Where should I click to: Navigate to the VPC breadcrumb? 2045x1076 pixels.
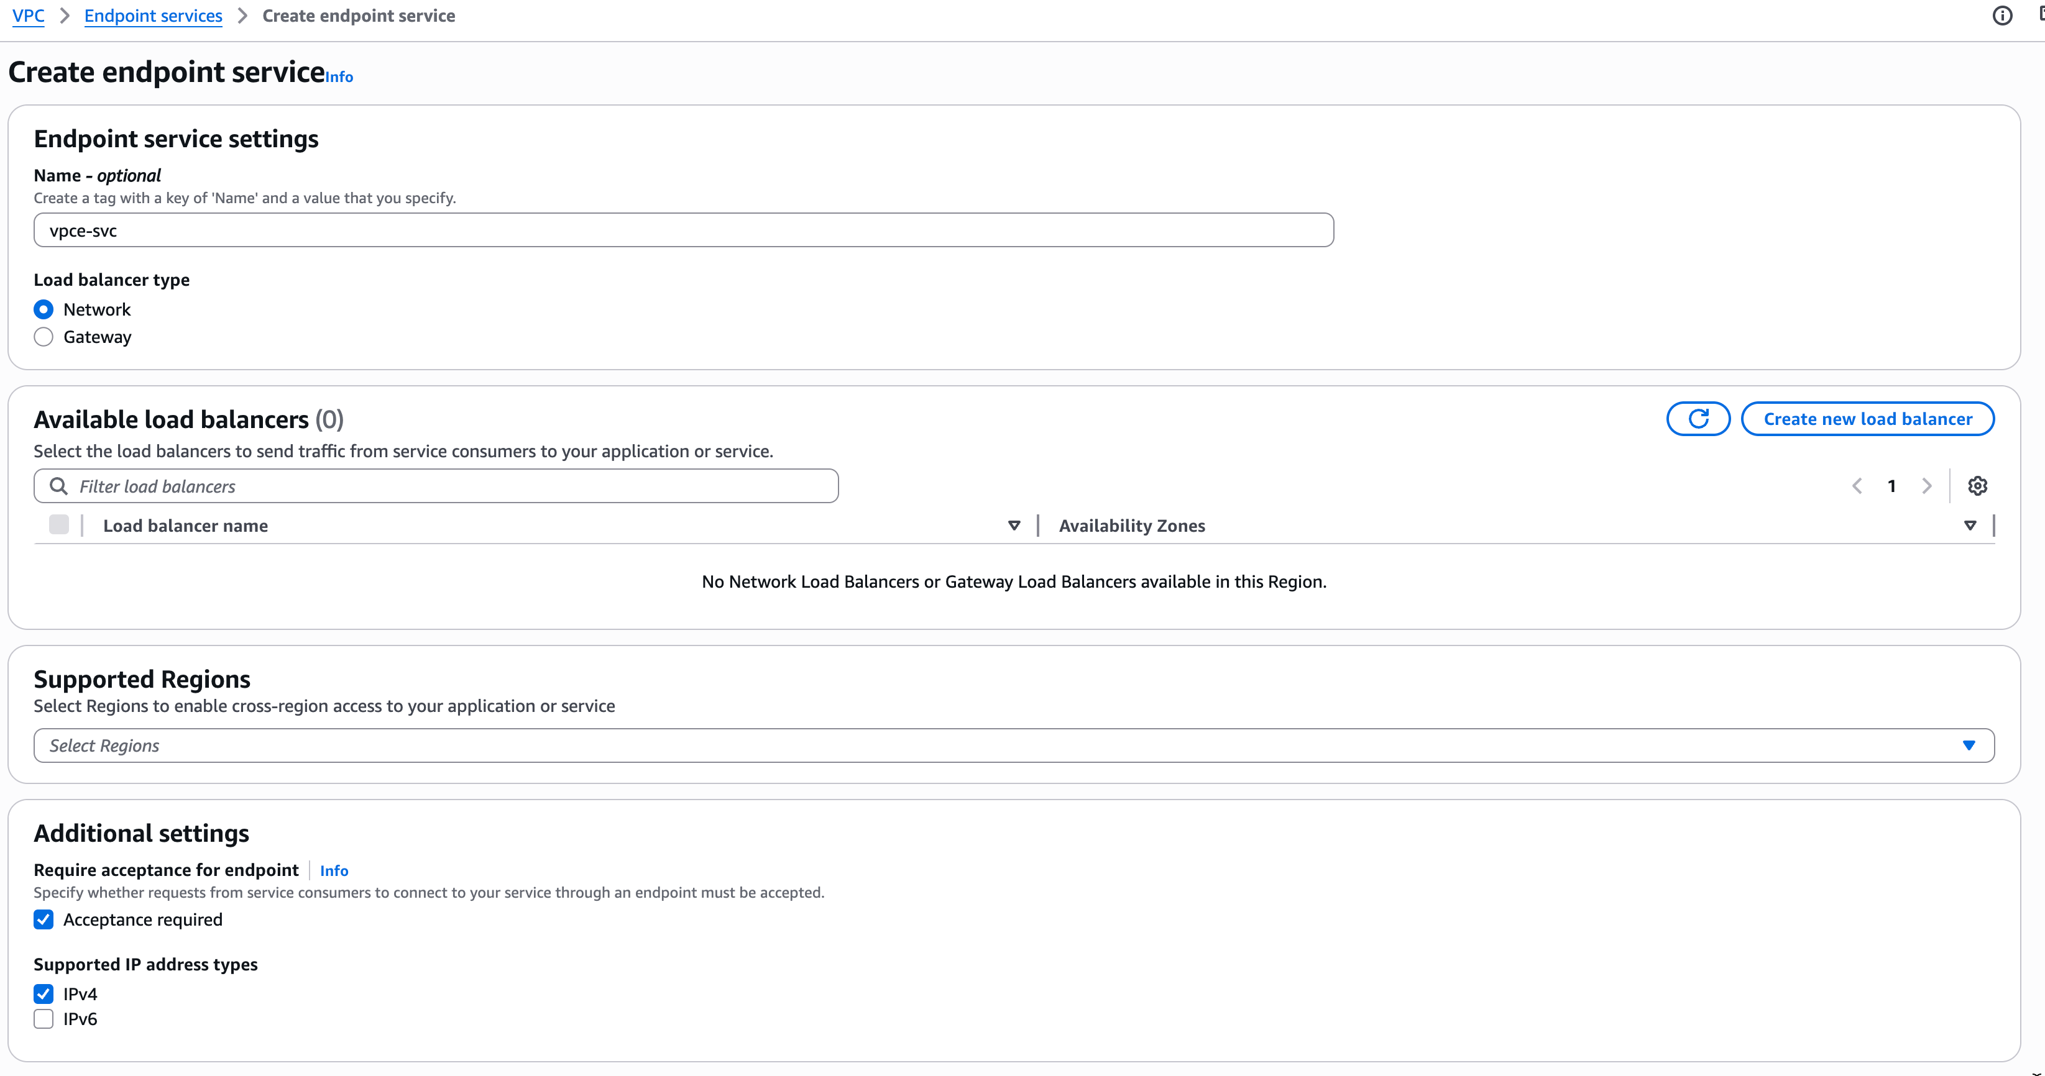coord(29,15)
